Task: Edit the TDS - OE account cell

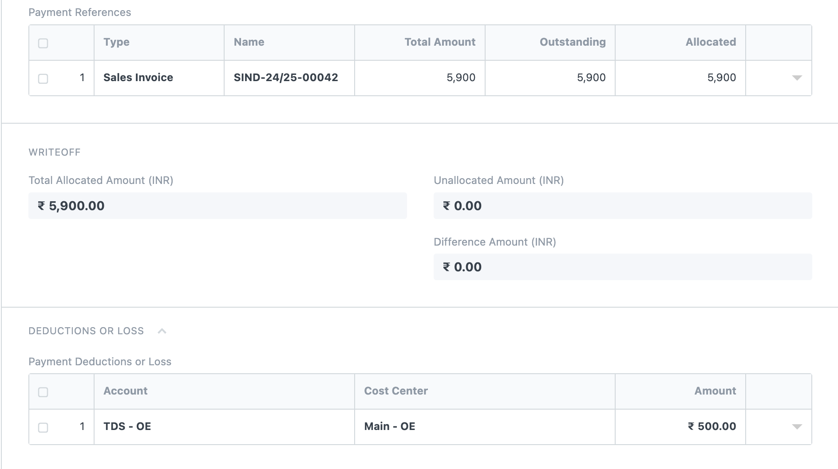Action: [224, 426]
